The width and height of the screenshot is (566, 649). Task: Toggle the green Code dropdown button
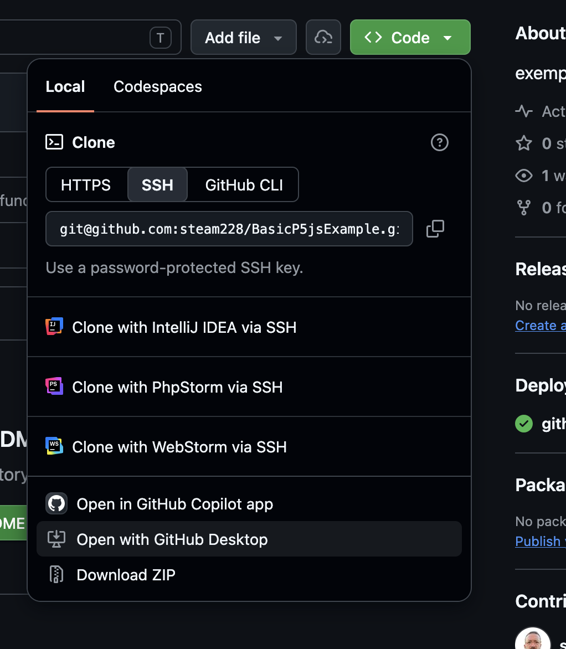(410, 37)
